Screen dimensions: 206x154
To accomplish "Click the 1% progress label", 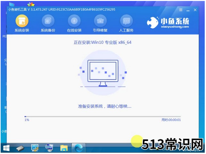I will (x=27, y=120).
